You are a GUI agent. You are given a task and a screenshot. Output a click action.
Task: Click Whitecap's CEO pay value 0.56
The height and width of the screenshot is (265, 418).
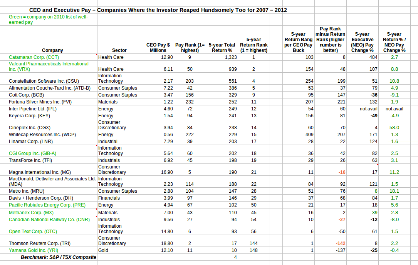coord(168,135)
